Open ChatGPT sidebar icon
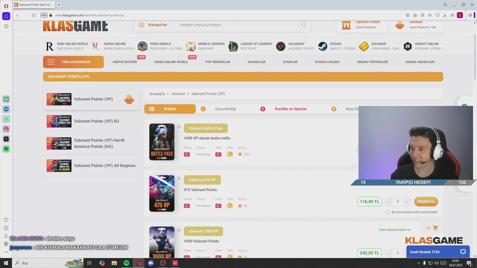The height and width of the screenshot is (268, 477). coord(6,99)
